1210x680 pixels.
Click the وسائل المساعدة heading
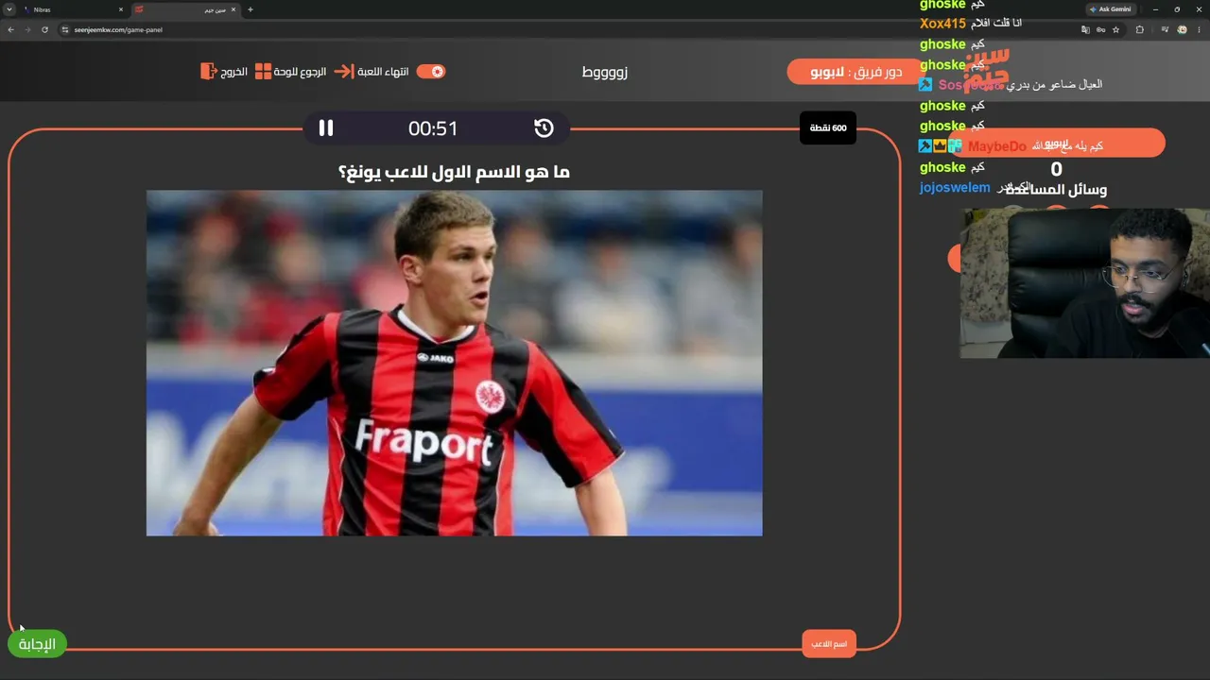tap(1056, 189)
